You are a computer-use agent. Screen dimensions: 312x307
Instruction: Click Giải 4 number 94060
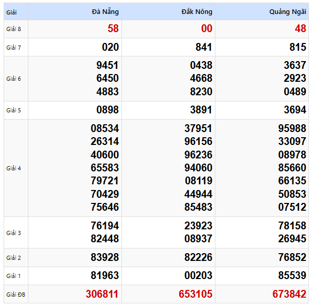tap(198, 168)
